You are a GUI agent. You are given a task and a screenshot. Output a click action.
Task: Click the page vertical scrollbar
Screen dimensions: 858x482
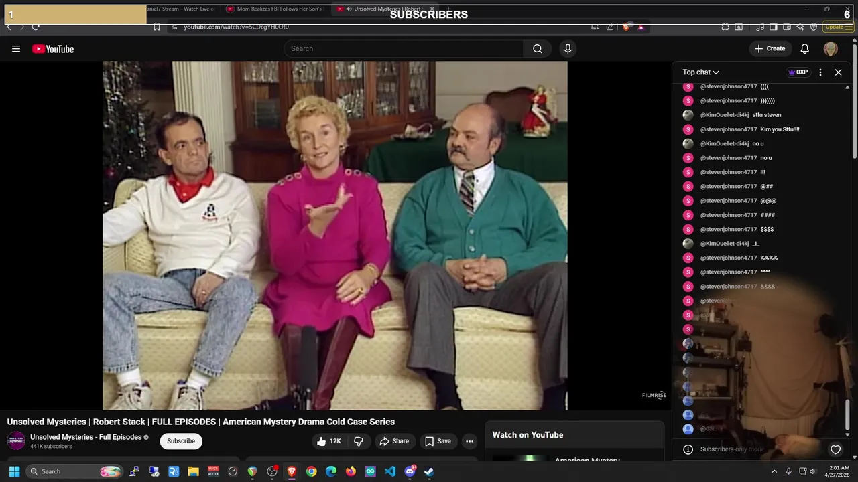click(855, 100)
